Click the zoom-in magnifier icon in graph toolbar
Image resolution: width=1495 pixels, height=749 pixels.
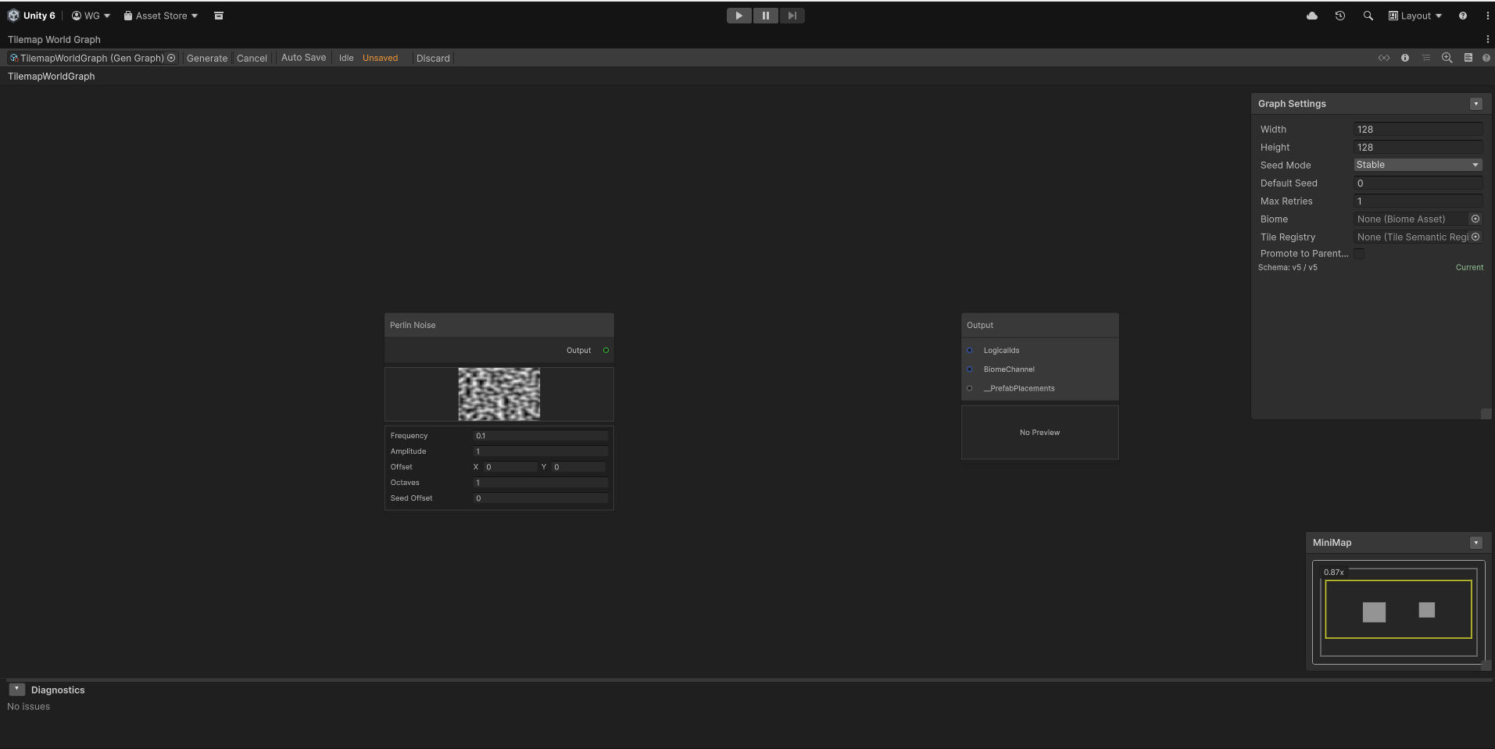pyautogui.click(x=1447, y=58)
